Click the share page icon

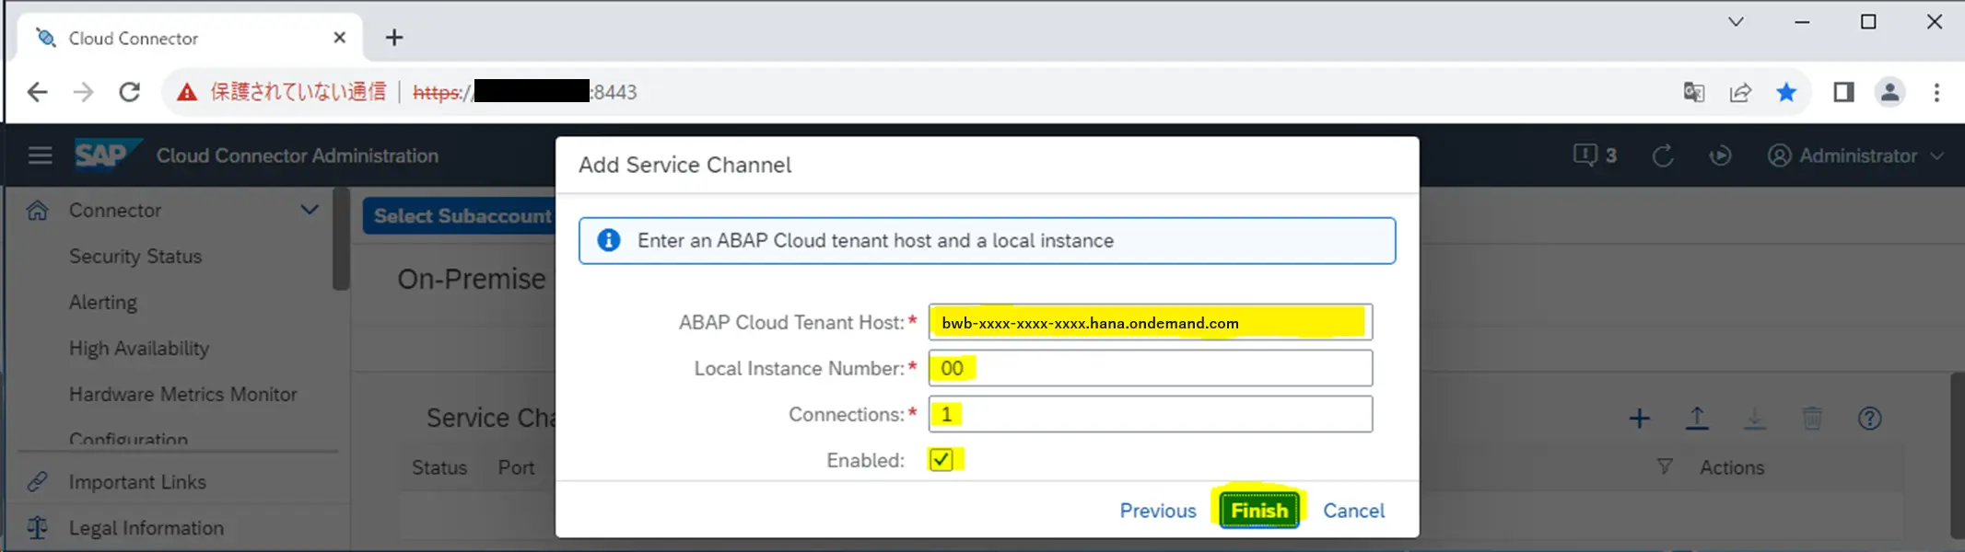pos(1740,92)
